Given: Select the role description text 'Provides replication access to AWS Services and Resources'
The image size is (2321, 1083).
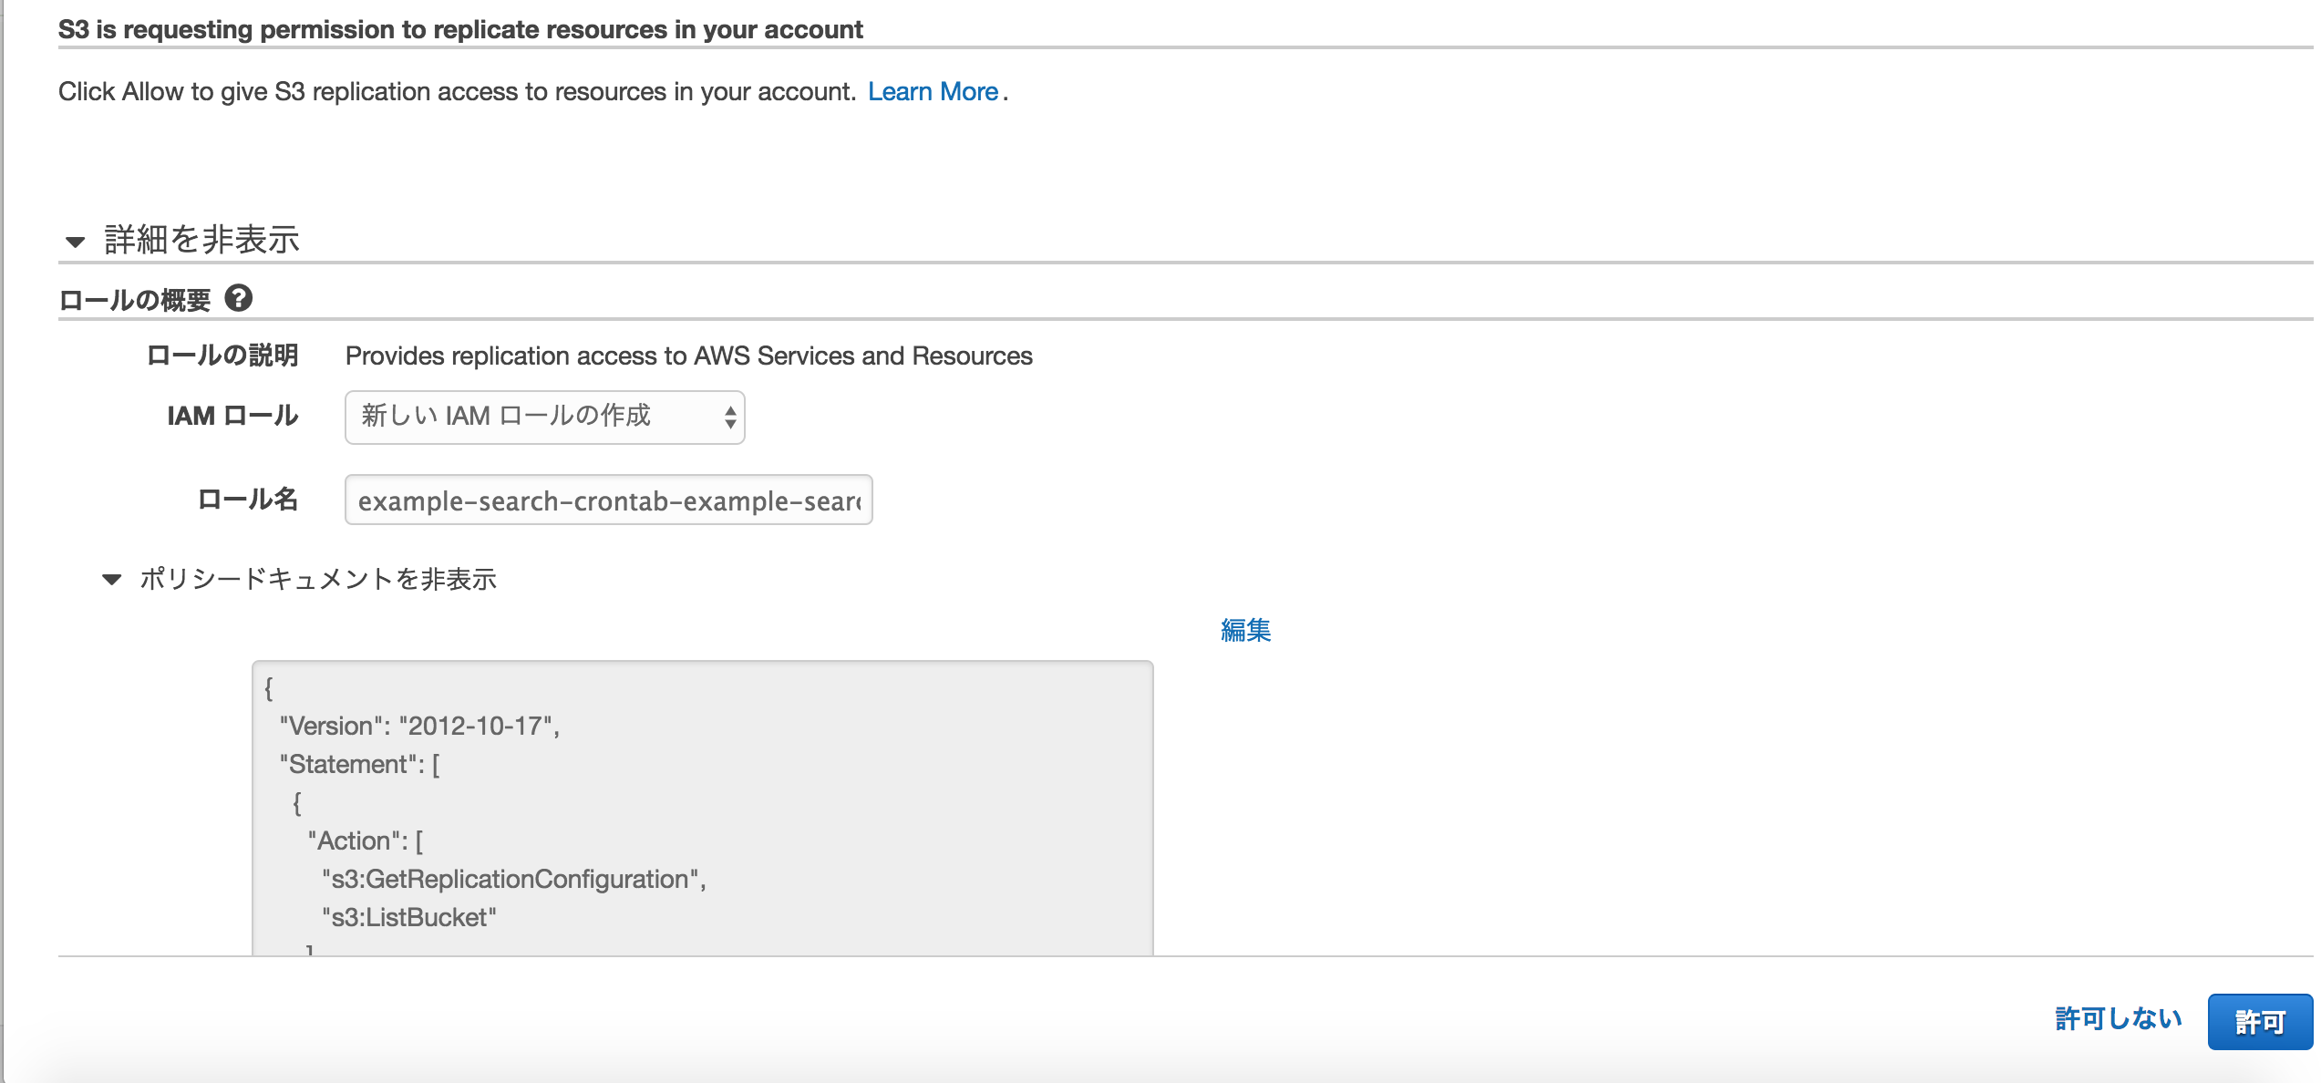Looking at the screenshot, I should pos(688,356).
